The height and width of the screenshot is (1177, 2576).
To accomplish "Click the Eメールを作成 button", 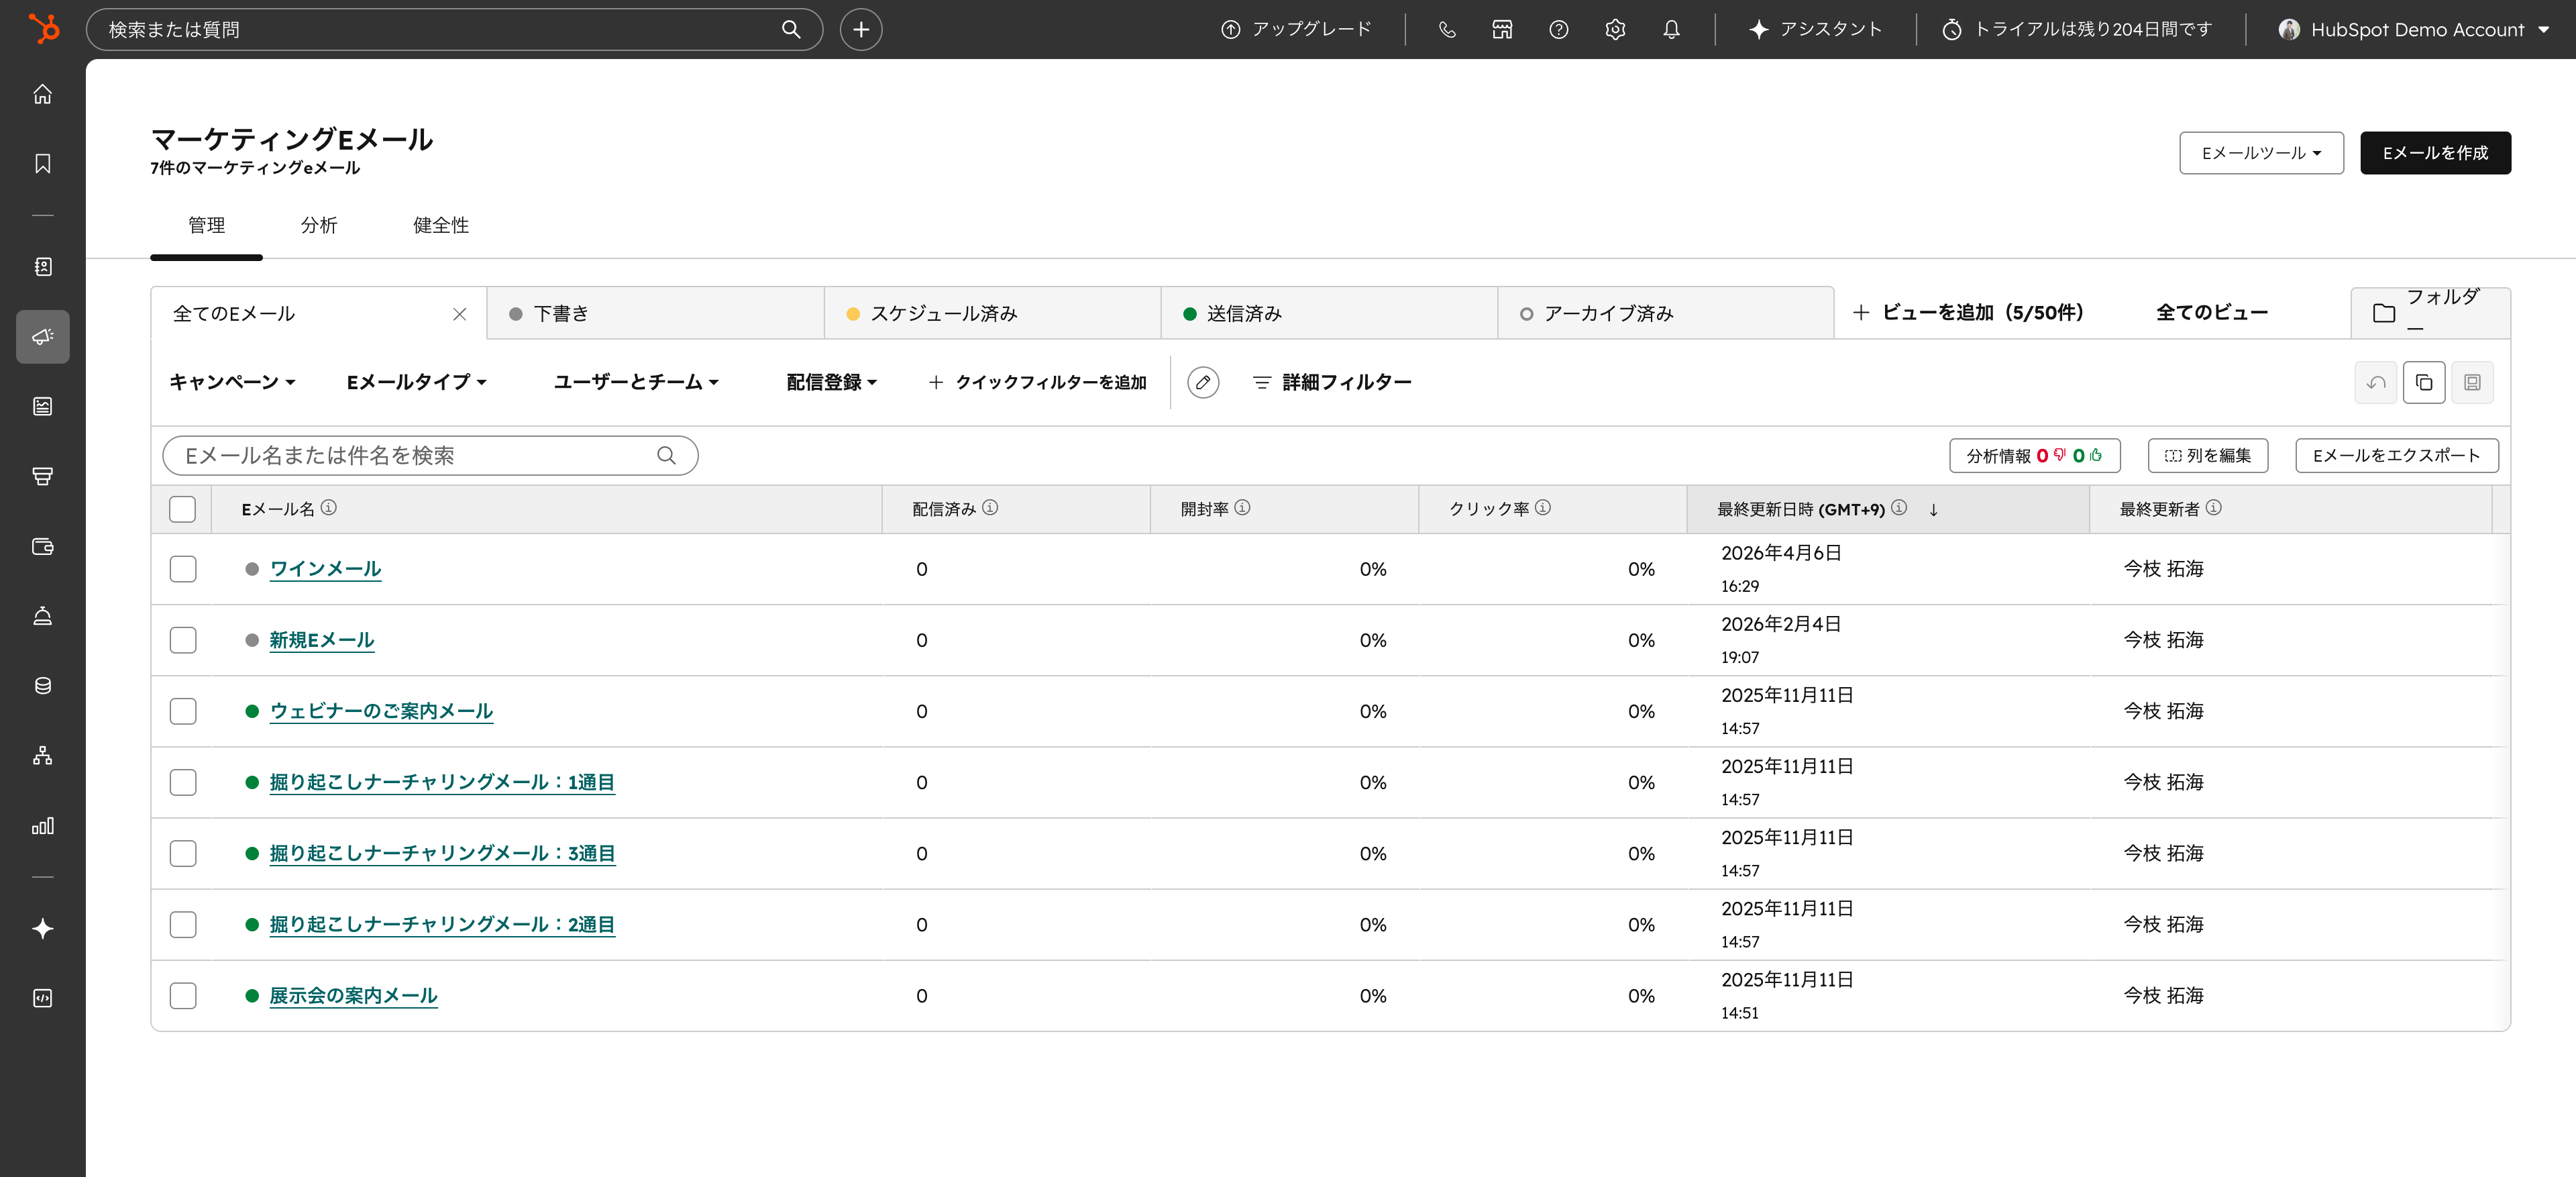I will tap(2435, 152).
